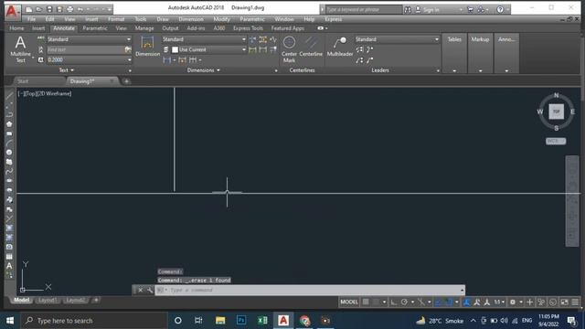Viewport: 585px width, 329px height.
Task: Select the Centerline tool
Action: (311, 47)
